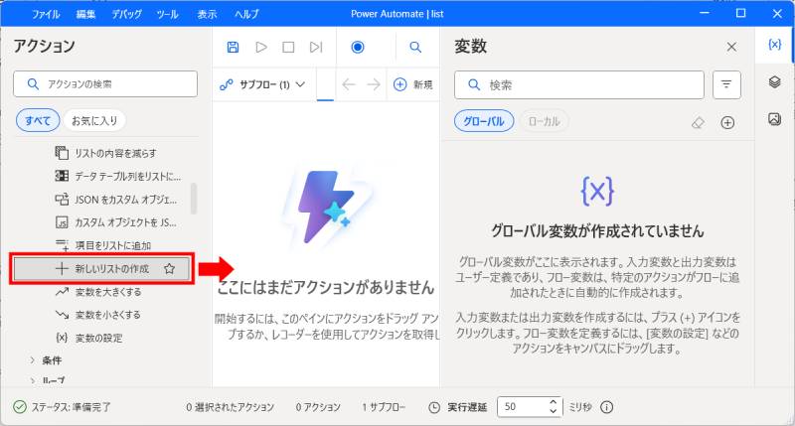Click 1 サブフロー status text
This screenshot has height=426, width=795.
click(x=384, y=407)
